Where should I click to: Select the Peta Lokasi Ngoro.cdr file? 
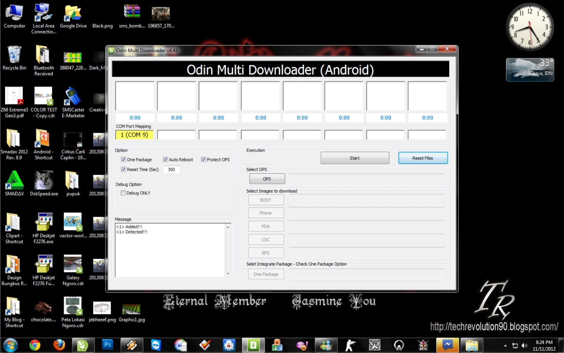coord(73,312)
